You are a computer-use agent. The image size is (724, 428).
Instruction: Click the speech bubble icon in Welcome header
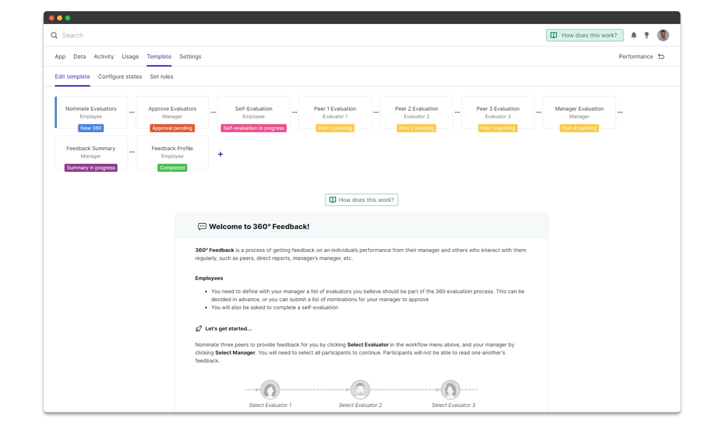coord(202,225)
